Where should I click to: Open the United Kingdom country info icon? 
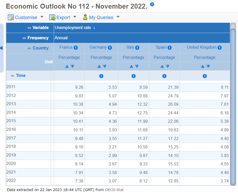coord(220,48)
